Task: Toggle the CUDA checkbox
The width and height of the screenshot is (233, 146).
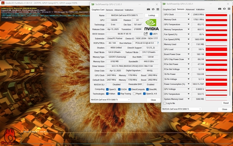Action: coord(119,89)
